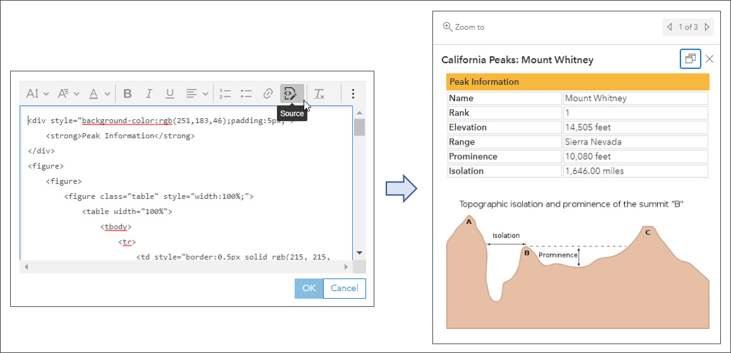
Task: Toggle underline formatting
Action: tap(170, 94)
